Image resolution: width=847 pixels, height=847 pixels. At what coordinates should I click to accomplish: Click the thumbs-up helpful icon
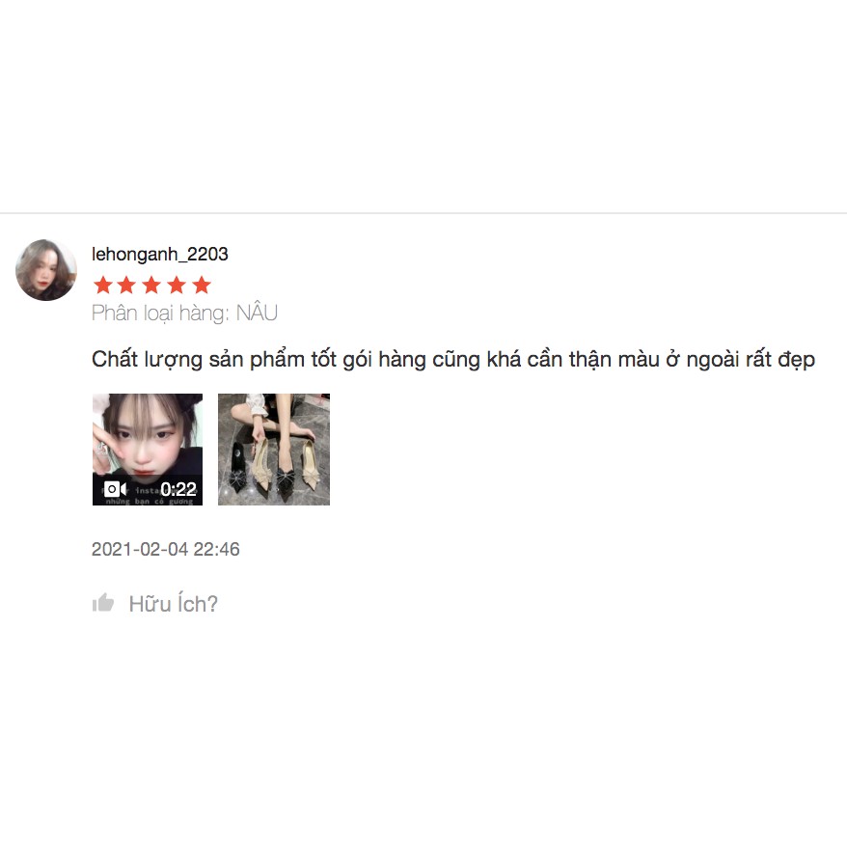coord(103,602)
